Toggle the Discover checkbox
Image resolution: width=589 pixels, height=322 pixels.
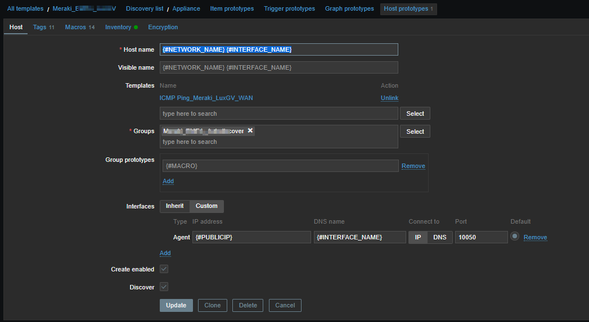tap(164, 287)
